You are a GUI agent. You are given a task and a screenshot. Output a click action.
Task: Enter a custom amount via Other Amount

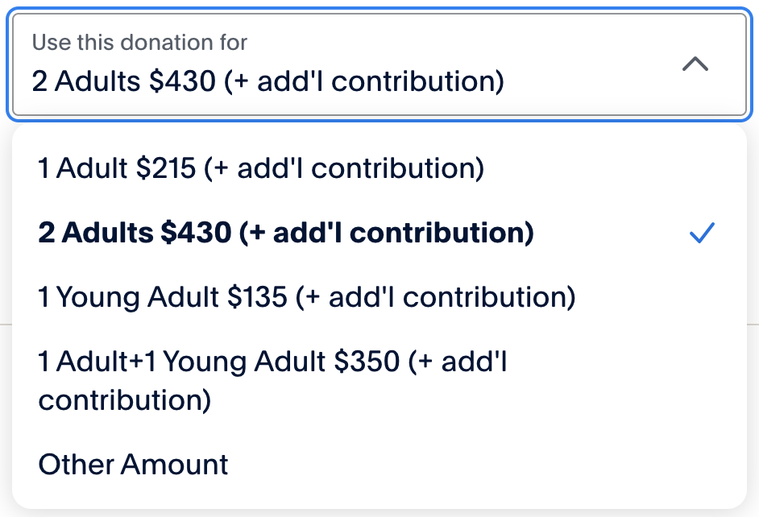pyautogui.click(x=134, y=465)
